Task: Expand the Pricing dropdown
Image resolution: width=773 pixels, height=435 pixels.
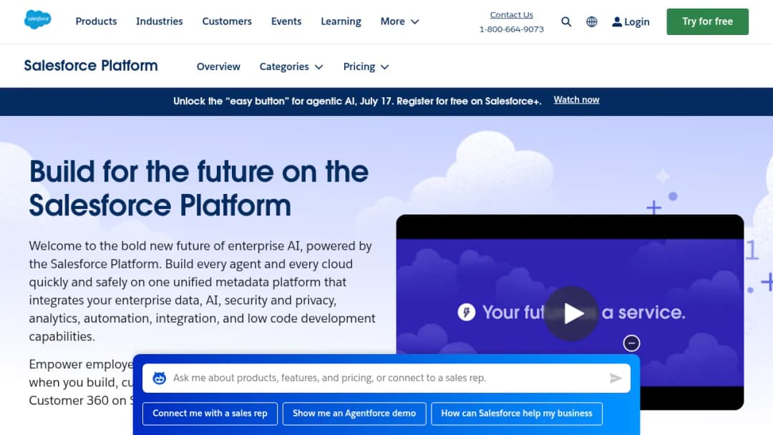Action: [x=366, y=67]
